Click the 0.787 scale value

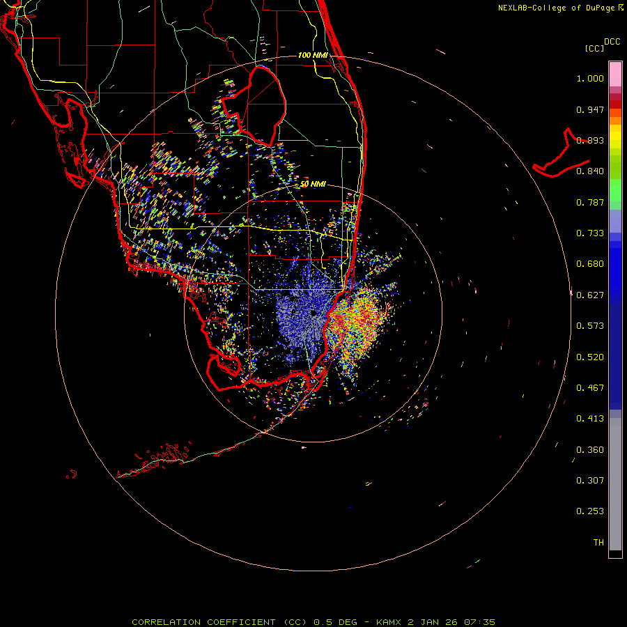(x=590, y=202)
